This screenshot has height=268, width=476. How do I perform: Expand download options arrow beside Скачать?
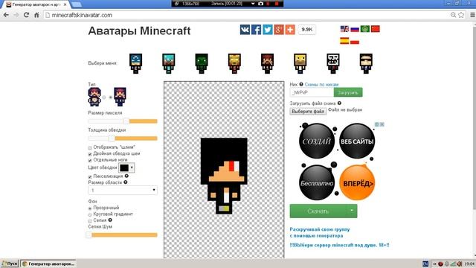pyautogui.click(x=352, y=211)
